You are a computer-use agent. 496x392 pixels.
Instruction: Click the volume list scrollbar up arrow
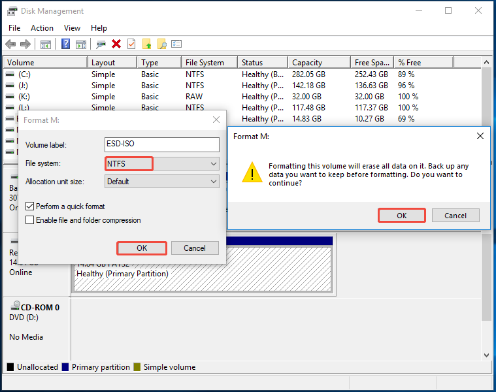tap(486, 62)
